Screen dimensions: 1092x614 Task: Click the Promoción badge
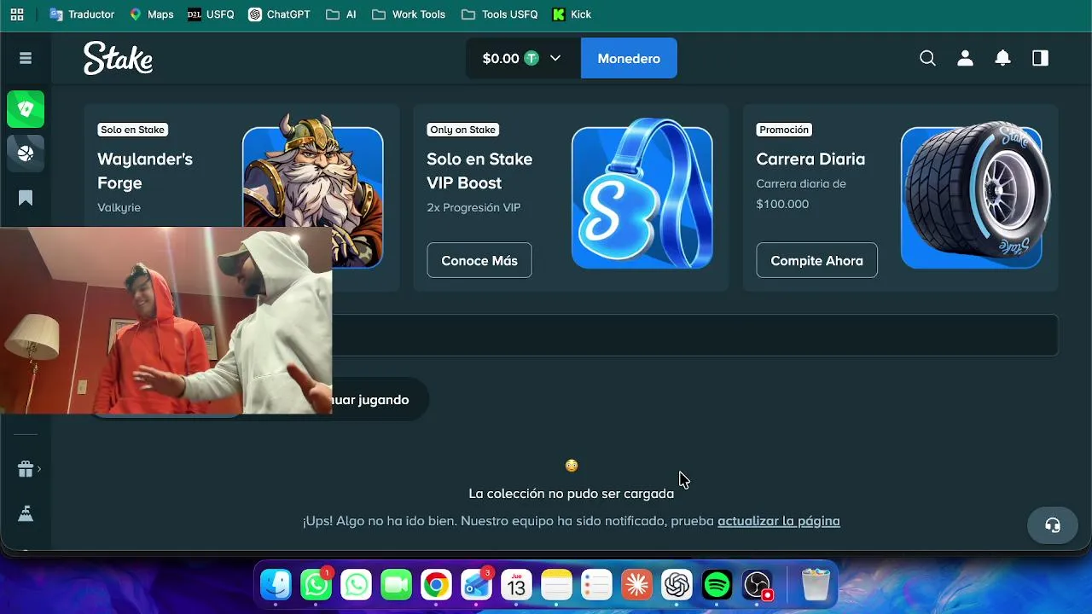pos(784,130)
